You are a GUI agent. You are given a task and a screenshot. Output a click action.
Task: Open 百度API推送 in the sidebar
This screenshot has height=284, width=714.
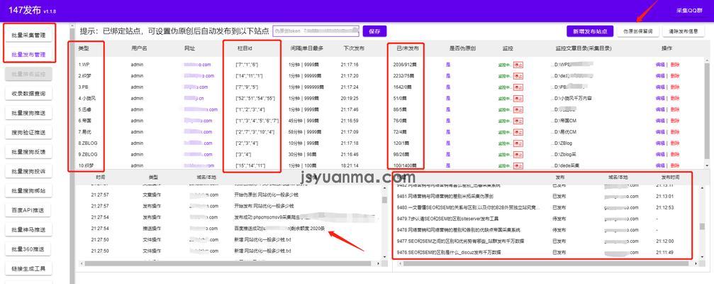(28, 211)
